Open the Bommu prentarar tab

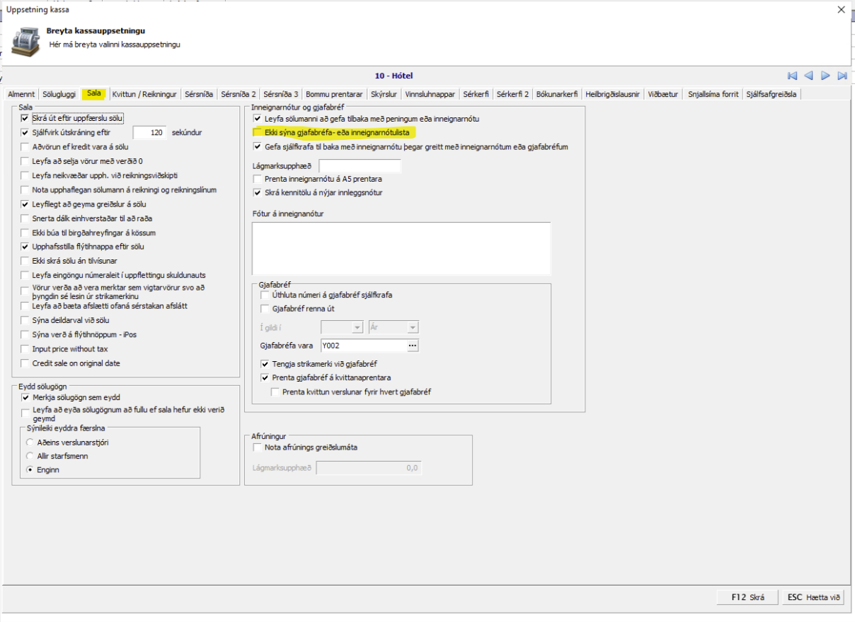pos(334,94)
